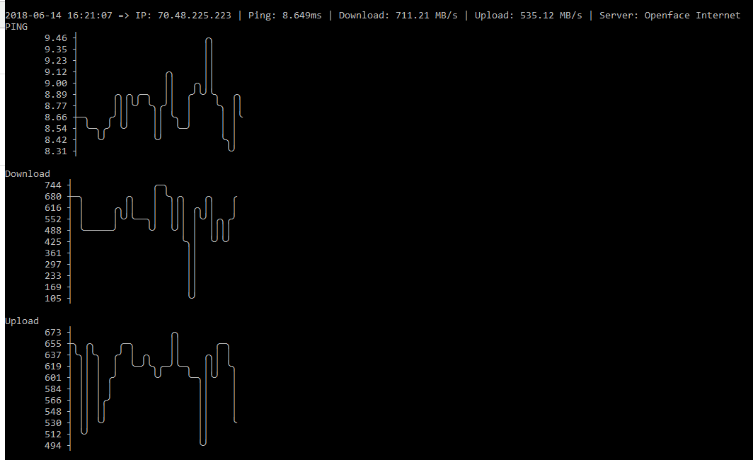This screenshot has height=460, width=753.
Task: Click the 637 upload axis label
Action: click(53, 355)
